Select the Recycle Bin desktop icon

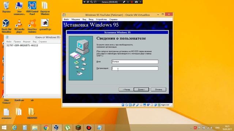point(7,7)
